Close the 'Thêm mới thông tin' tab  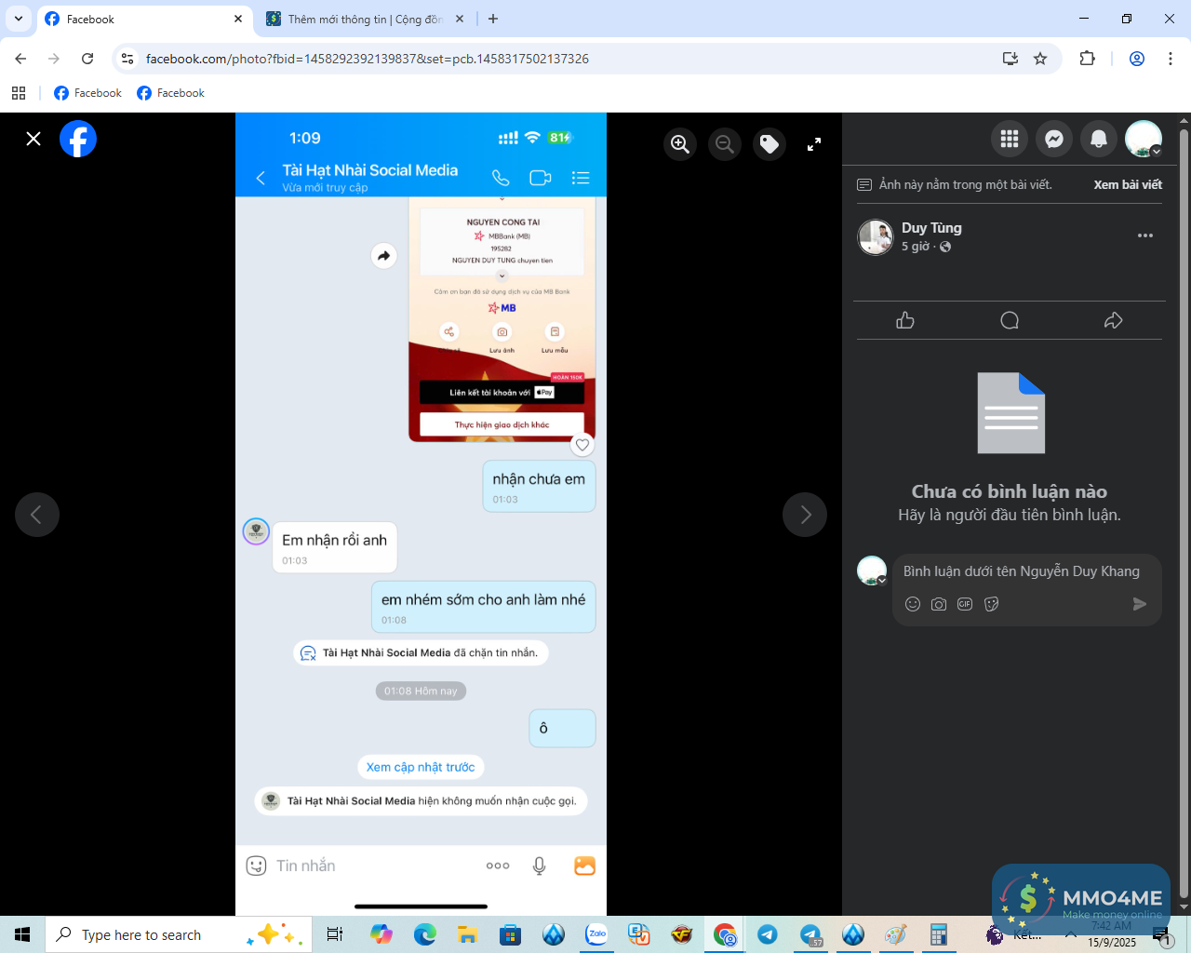(461, 19)
